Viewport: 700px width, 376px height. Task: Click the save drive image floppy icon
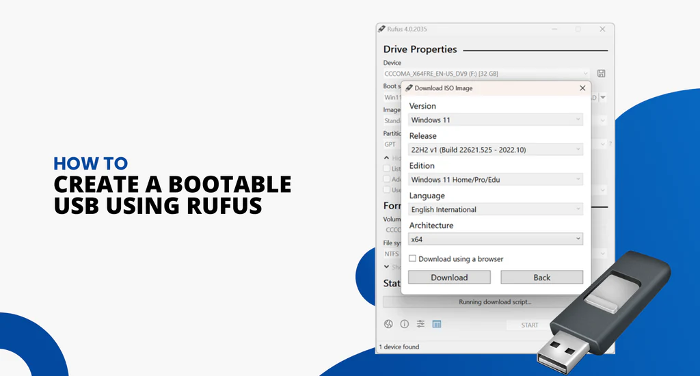coord(601,73)
